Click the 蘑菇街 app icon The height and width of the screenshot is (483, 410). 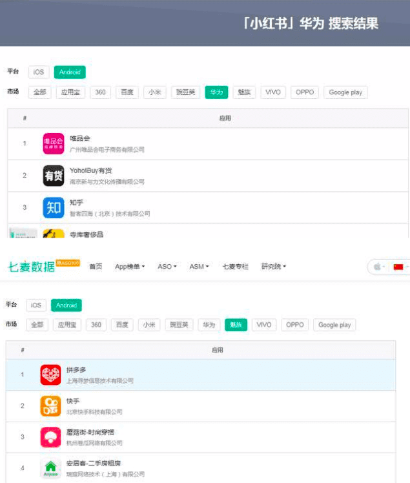click(50, 437)
